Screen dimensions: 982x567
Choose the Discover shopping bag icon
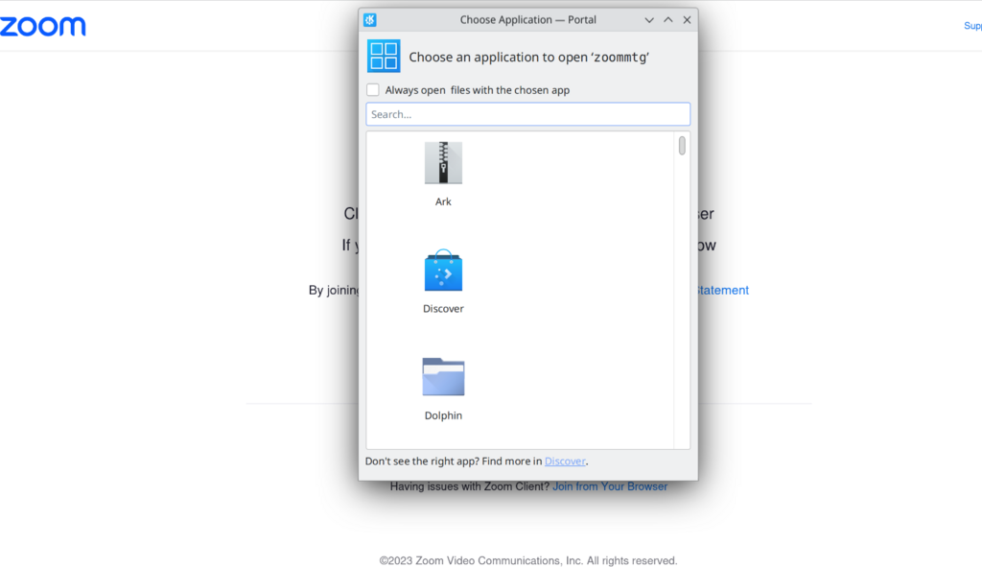click(443, 271)
